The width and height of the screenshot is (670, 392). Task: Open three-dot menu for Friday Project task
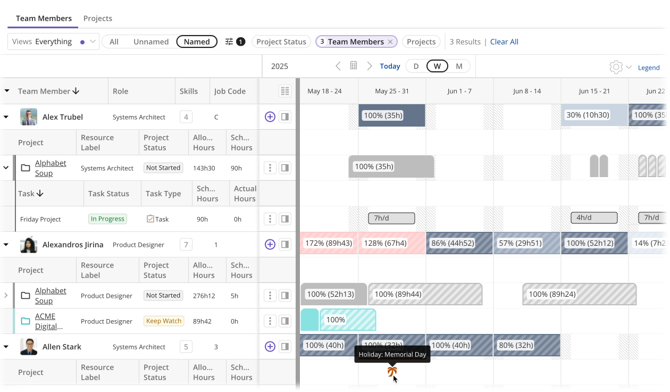[270, 219]
